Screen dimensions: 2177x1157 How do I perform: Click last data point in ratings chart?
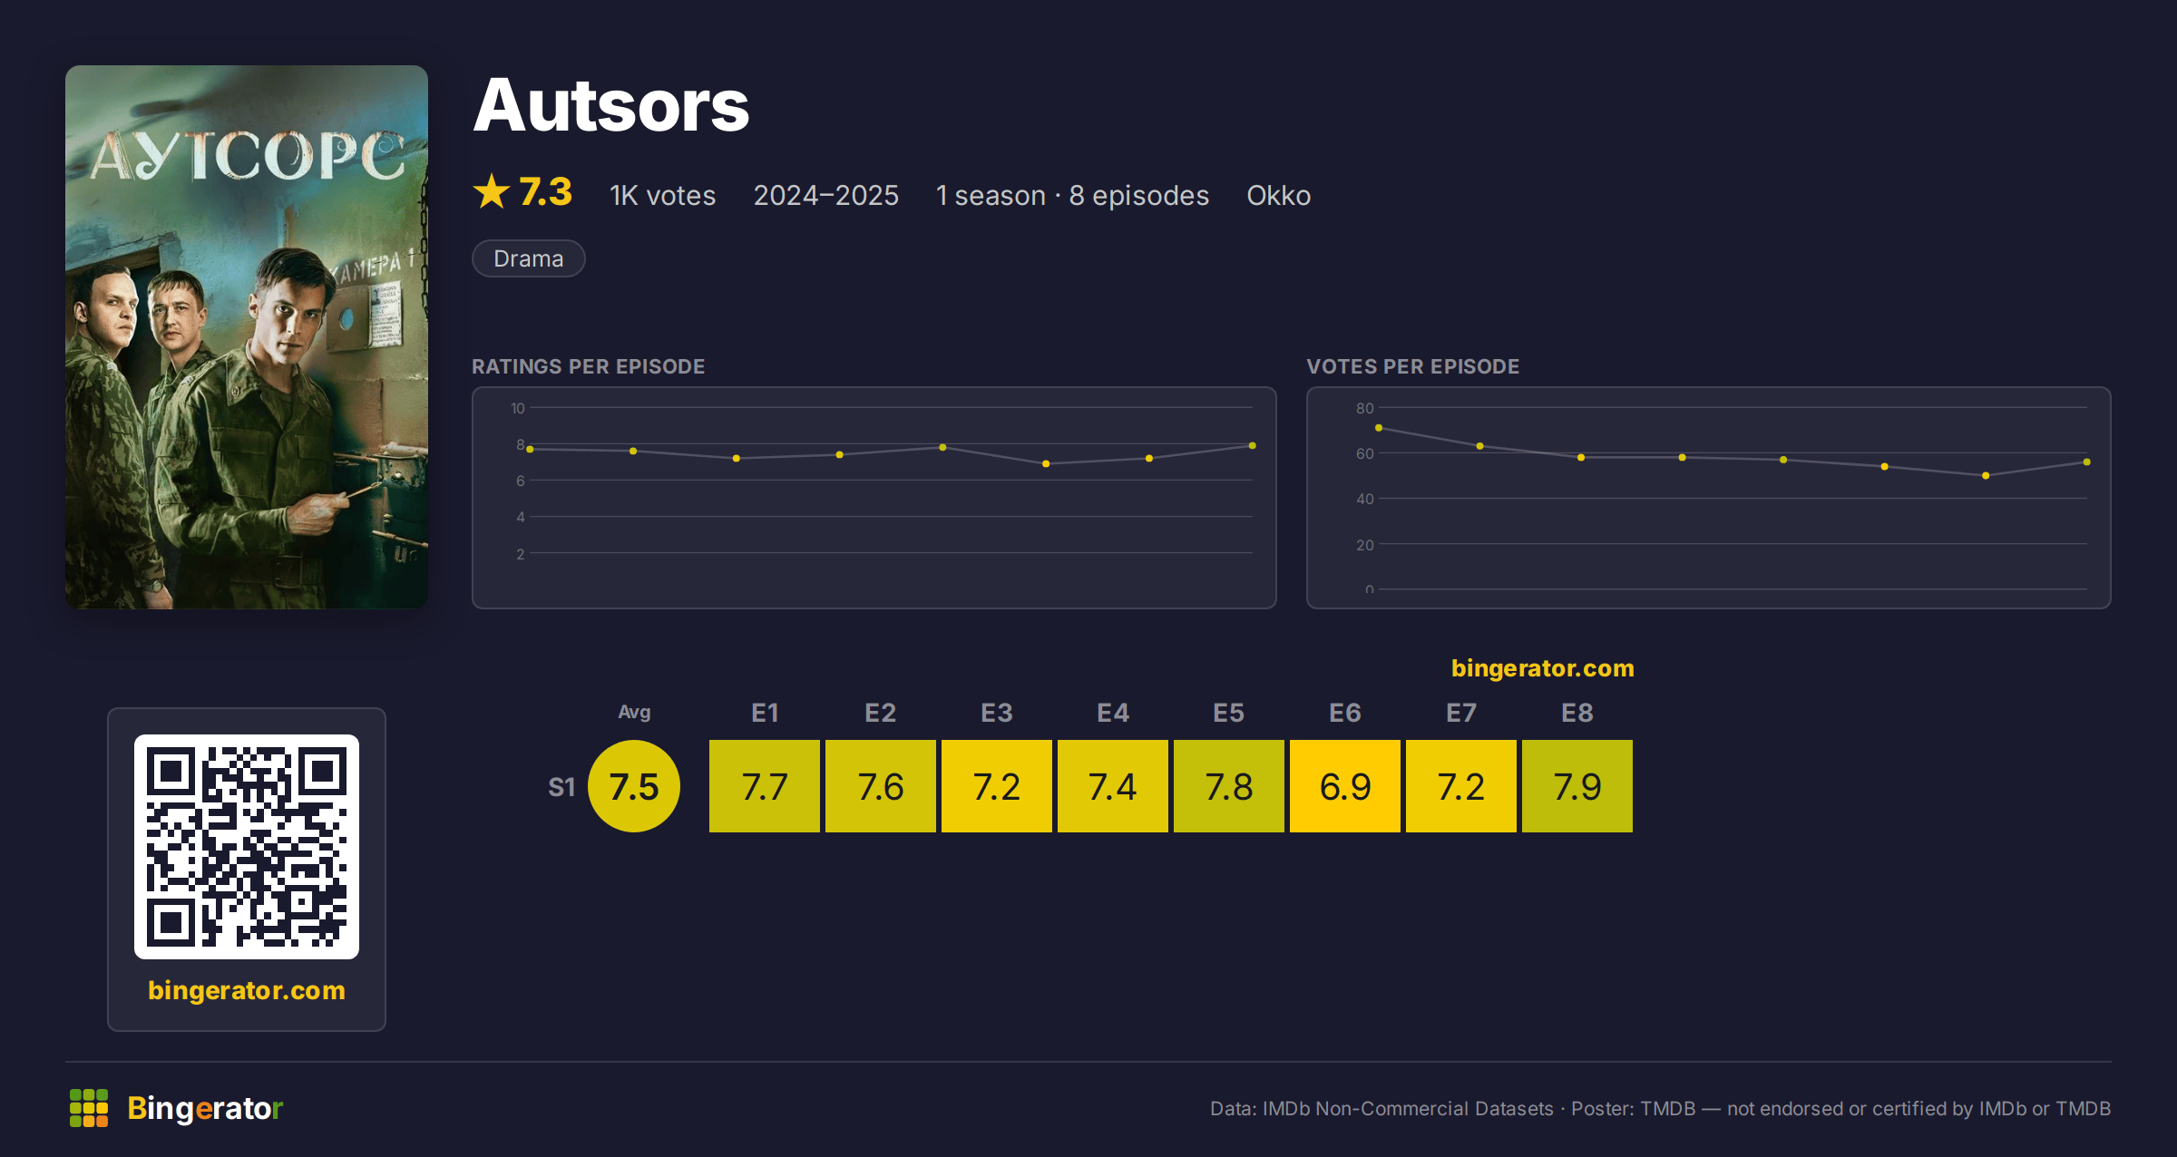[1253, 445]
